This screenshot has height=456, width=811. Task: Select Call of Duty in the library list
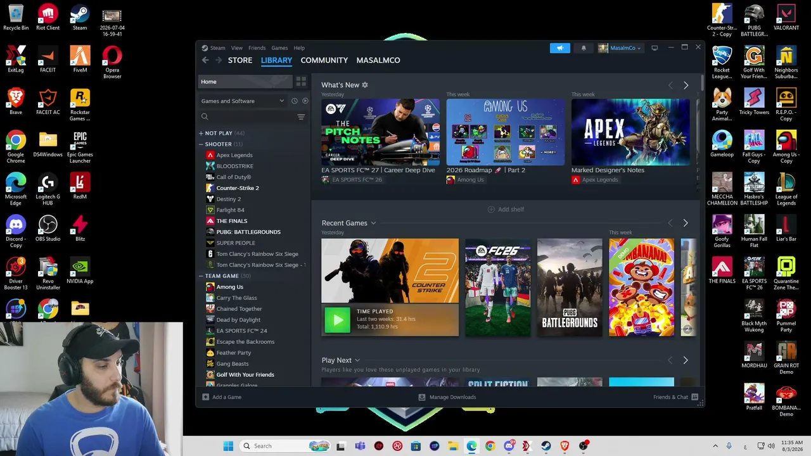coord(234,177)
